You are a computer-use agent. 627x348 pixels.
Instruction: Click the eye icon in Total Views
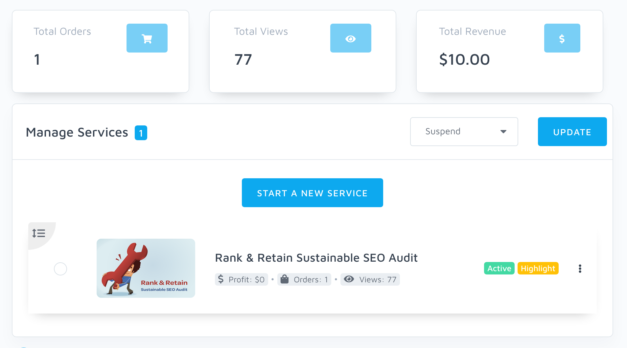click(x=351, y=38)
